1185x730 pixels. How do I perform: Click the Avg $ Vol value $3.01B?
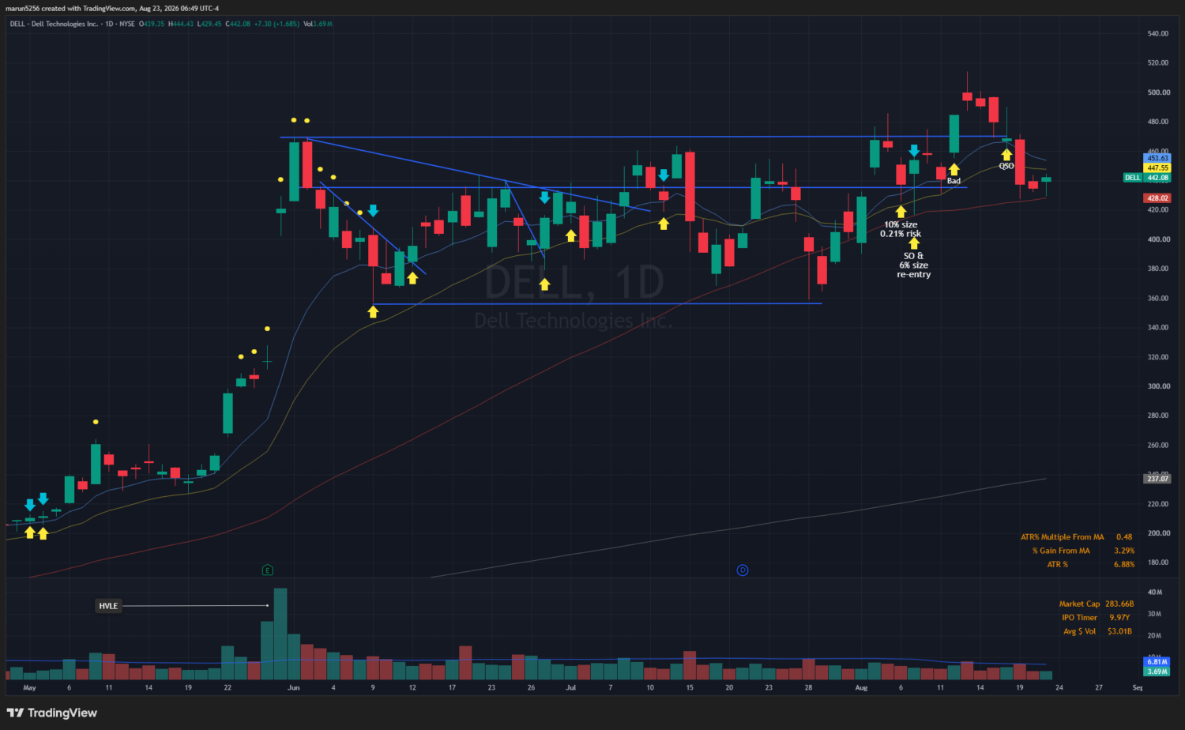tap(1119, 631)
